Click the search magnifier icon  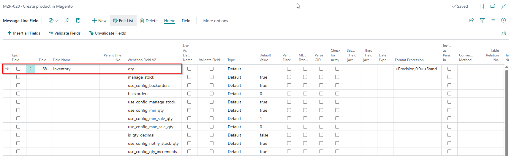[67, 20]
